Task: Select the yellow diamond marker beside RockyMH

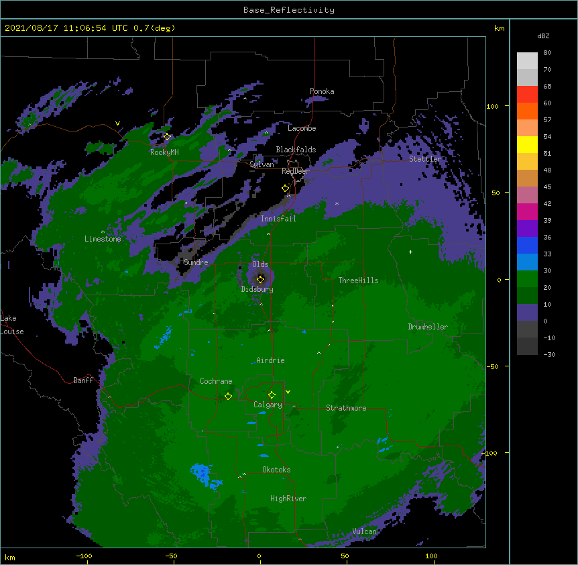Action: [167, 137]
